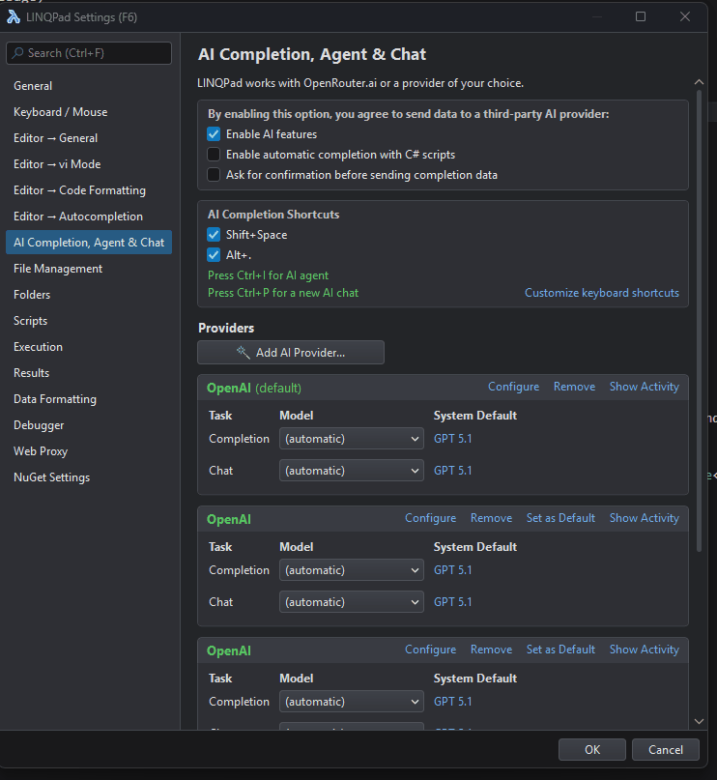
Task: Click GPT 5.1 link for default Chat
Action: pyautogui.click(x=452, y=471)
